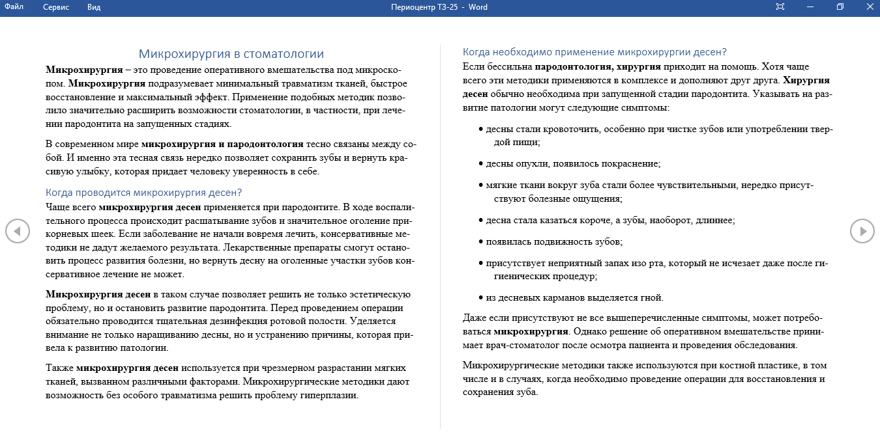Click bold words 'пародонтология, хирургия'
The width and height of the screenshot is (880, 436).
point(598,66)
